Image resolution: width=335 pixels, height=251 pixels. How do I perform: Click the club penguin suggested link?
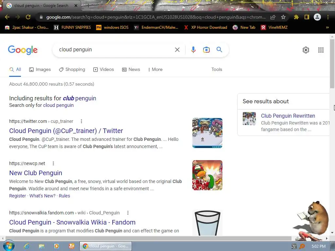(79, 98)
